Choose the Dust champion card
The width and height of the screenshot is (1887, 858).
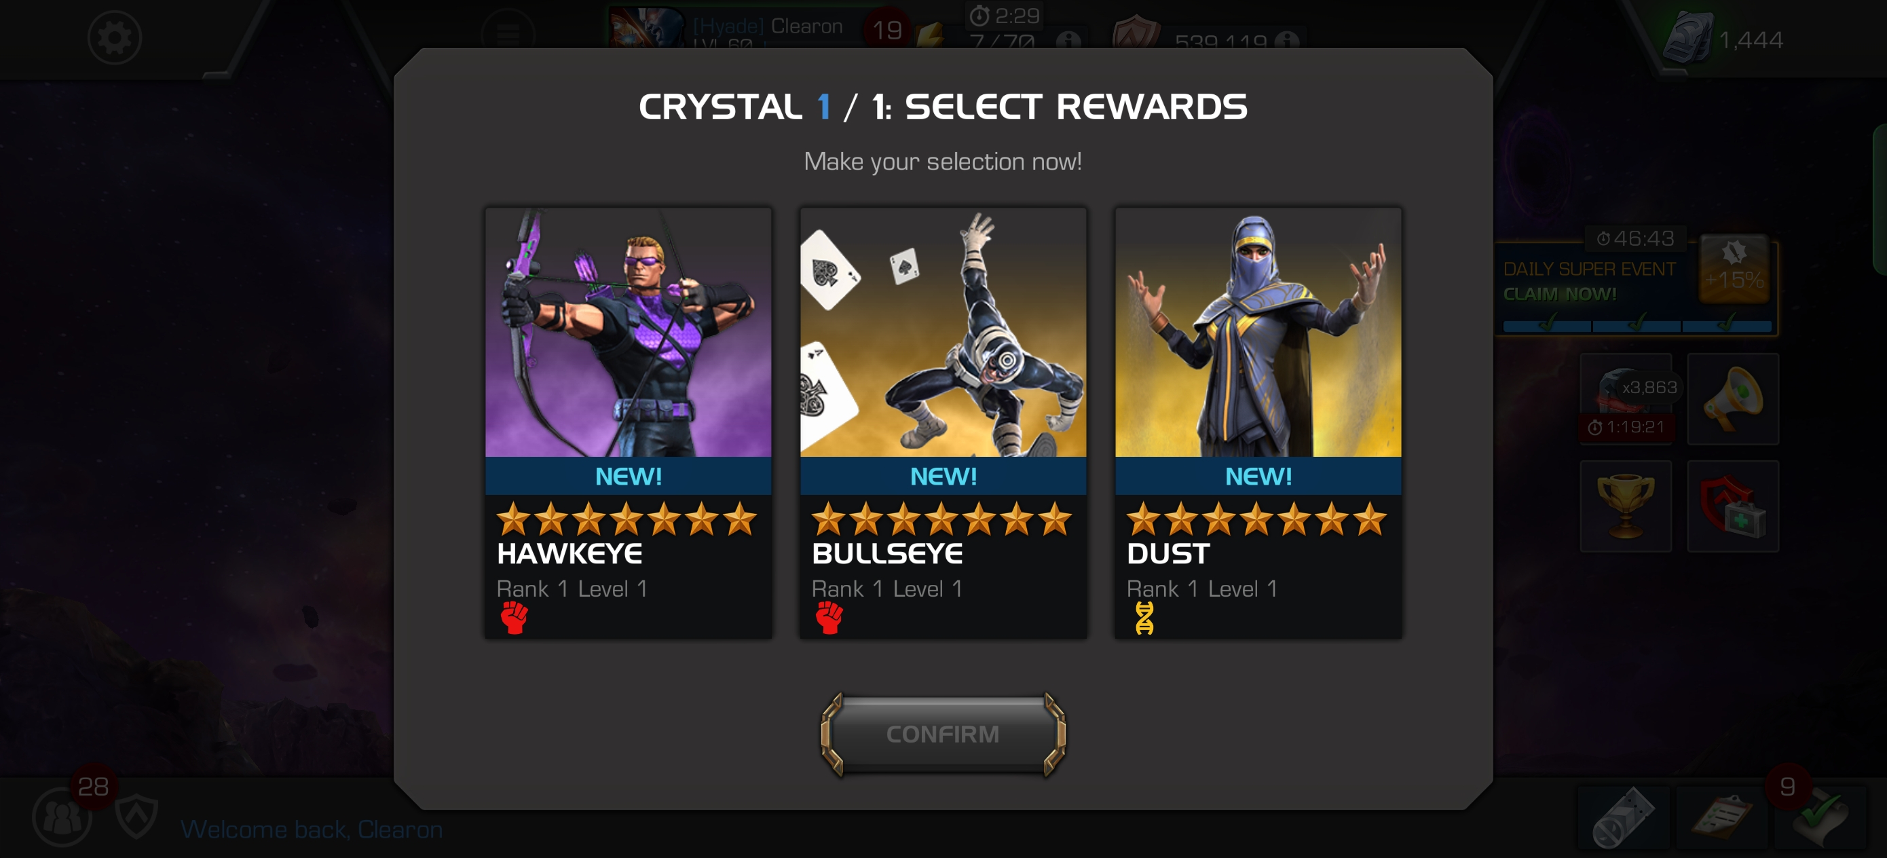click(x=1258, y=423)
